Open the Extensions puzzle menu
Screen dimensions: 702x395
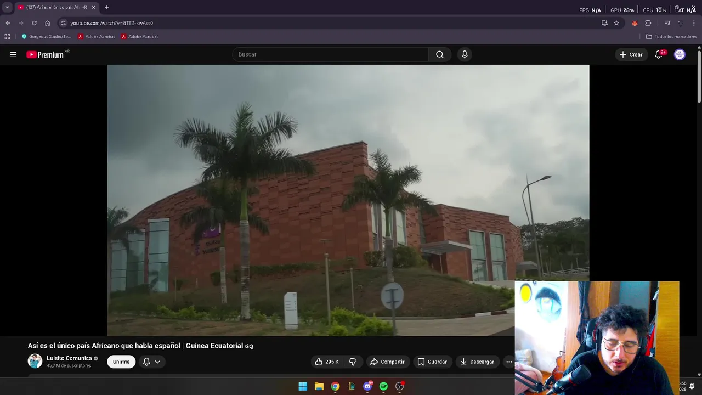(x=648, y=23)
